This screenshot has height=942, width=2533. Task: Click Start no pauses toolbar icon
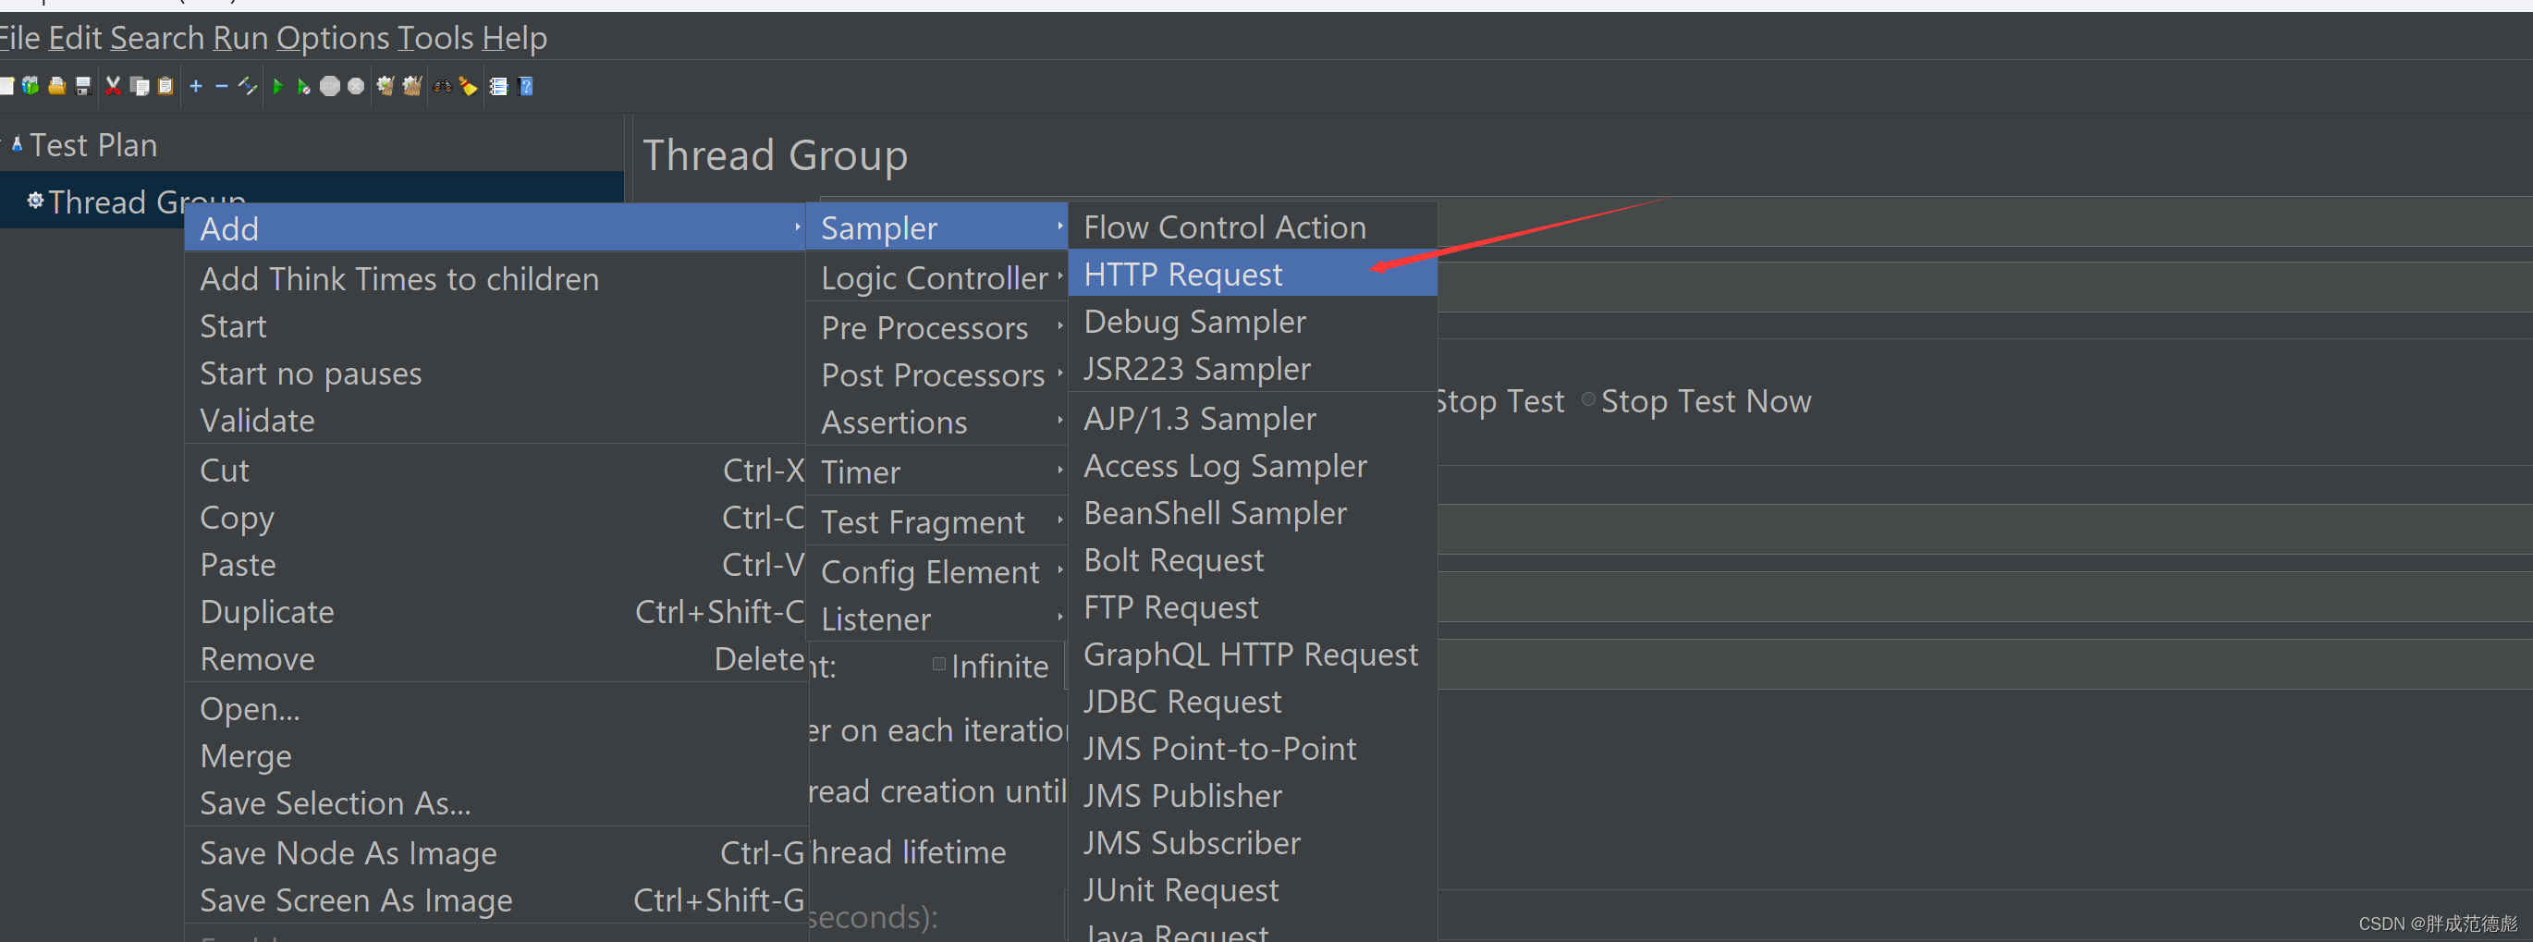tap(304, 87)
